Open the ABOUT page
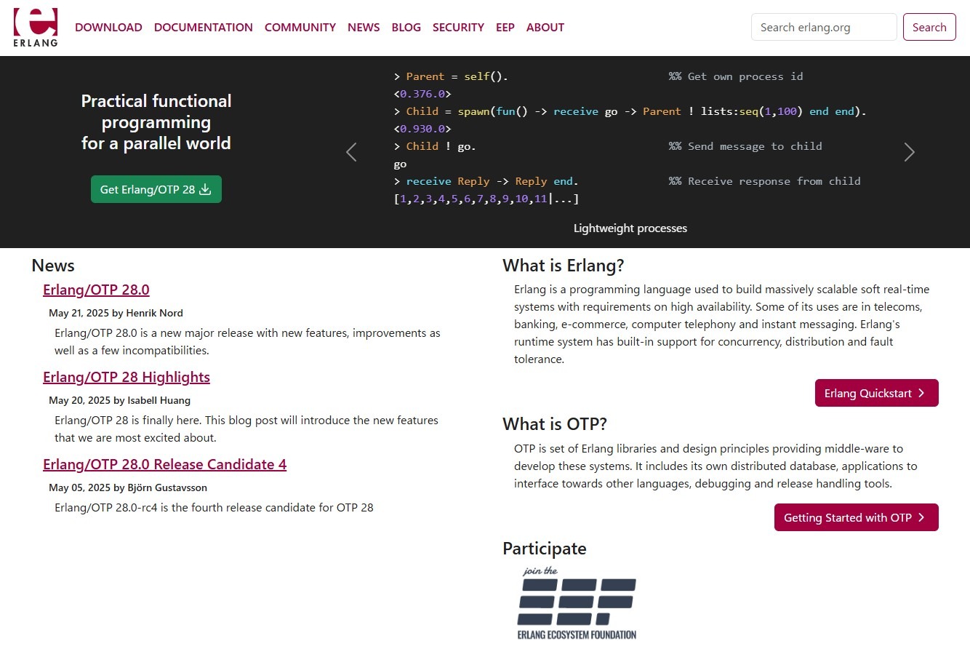This screenshot has height=649, width=970. 545,28
